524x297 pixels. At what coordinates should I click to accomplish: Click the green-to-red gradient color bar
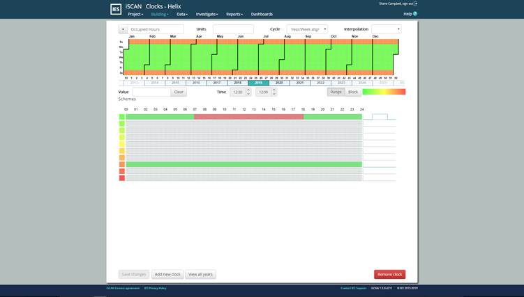[x=384, y=92]
